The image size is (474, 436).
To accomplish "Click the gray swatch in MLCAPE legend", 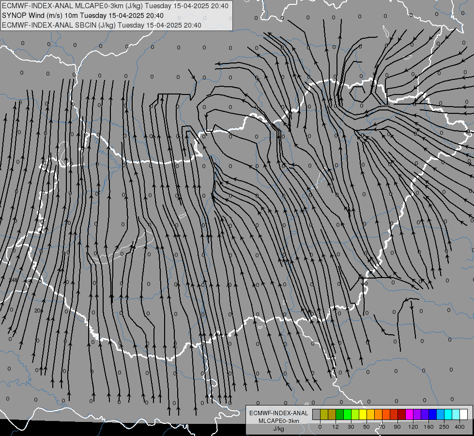I will pos(316,414).
